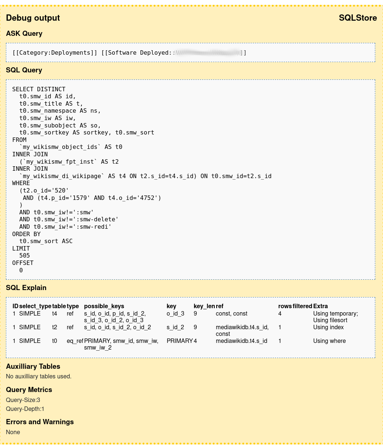Image resolution: width=383 pixels, height=446 pixels.
Task: Click the 't2' table cell
Action: 55,327
